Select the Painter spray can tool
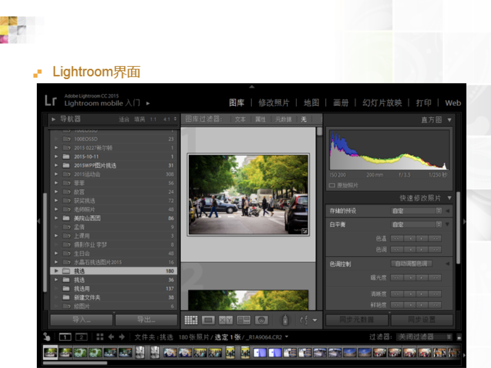Viewport: 491px width, 368px height. (x=285, y=320)
